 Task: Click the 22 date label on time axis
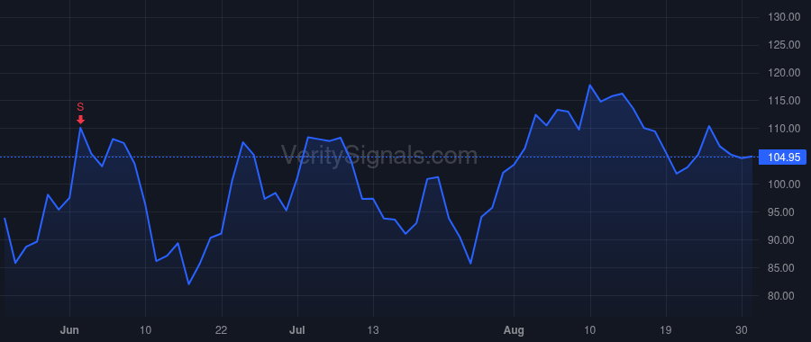point(222,330)
